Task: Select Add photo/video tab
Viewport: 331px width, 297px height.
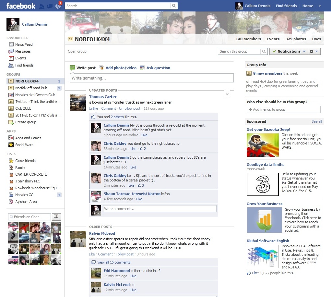Action: click(x=118, y=68)
